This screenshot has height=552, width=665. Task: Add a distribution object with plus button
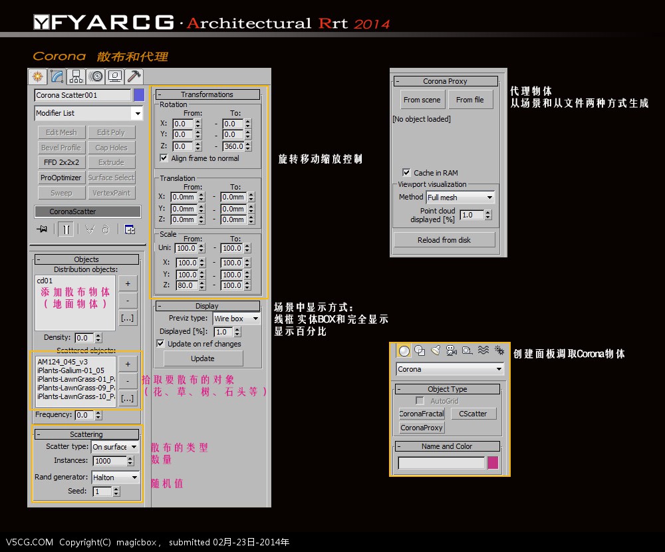[128, 283]
